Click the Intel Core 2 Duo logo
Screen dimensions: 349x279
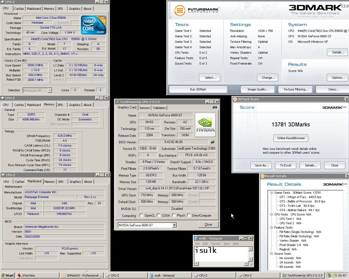pos(94,25)
